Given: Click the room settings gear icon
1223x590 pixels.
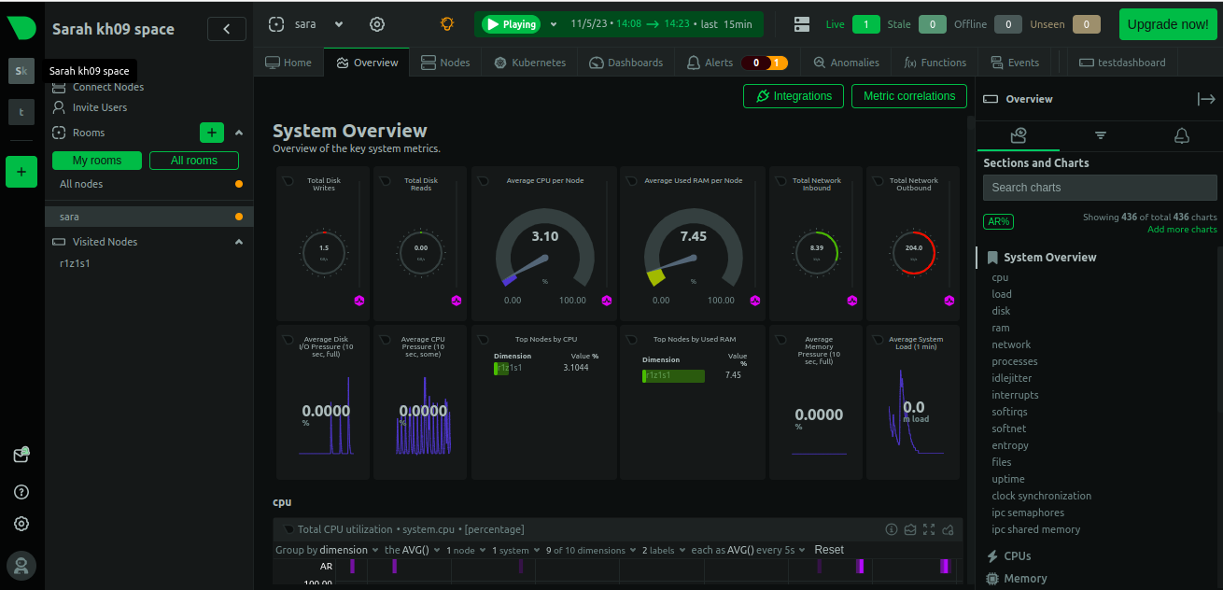Looking at the screenshot, I should 377,24.
